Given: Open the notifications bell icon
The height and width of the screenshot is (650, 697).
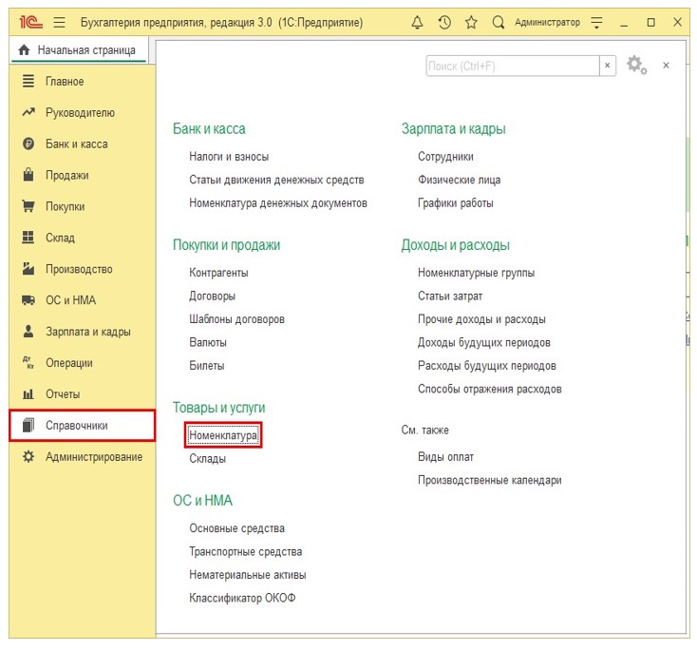Looking at the screenshot, I should (417, 22).
